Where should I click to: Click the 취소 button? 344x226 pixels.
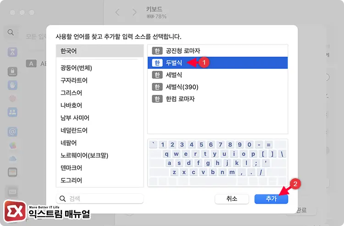coord(232,199)
